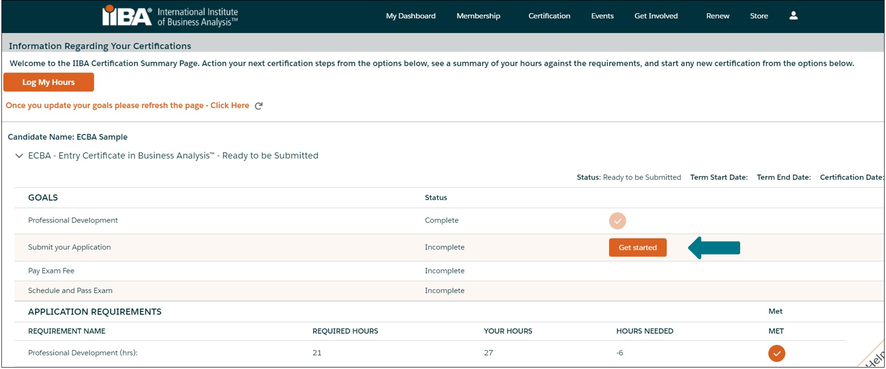
Task: Select ECBA Entry Certificate heading text
Action: point(173,156)
